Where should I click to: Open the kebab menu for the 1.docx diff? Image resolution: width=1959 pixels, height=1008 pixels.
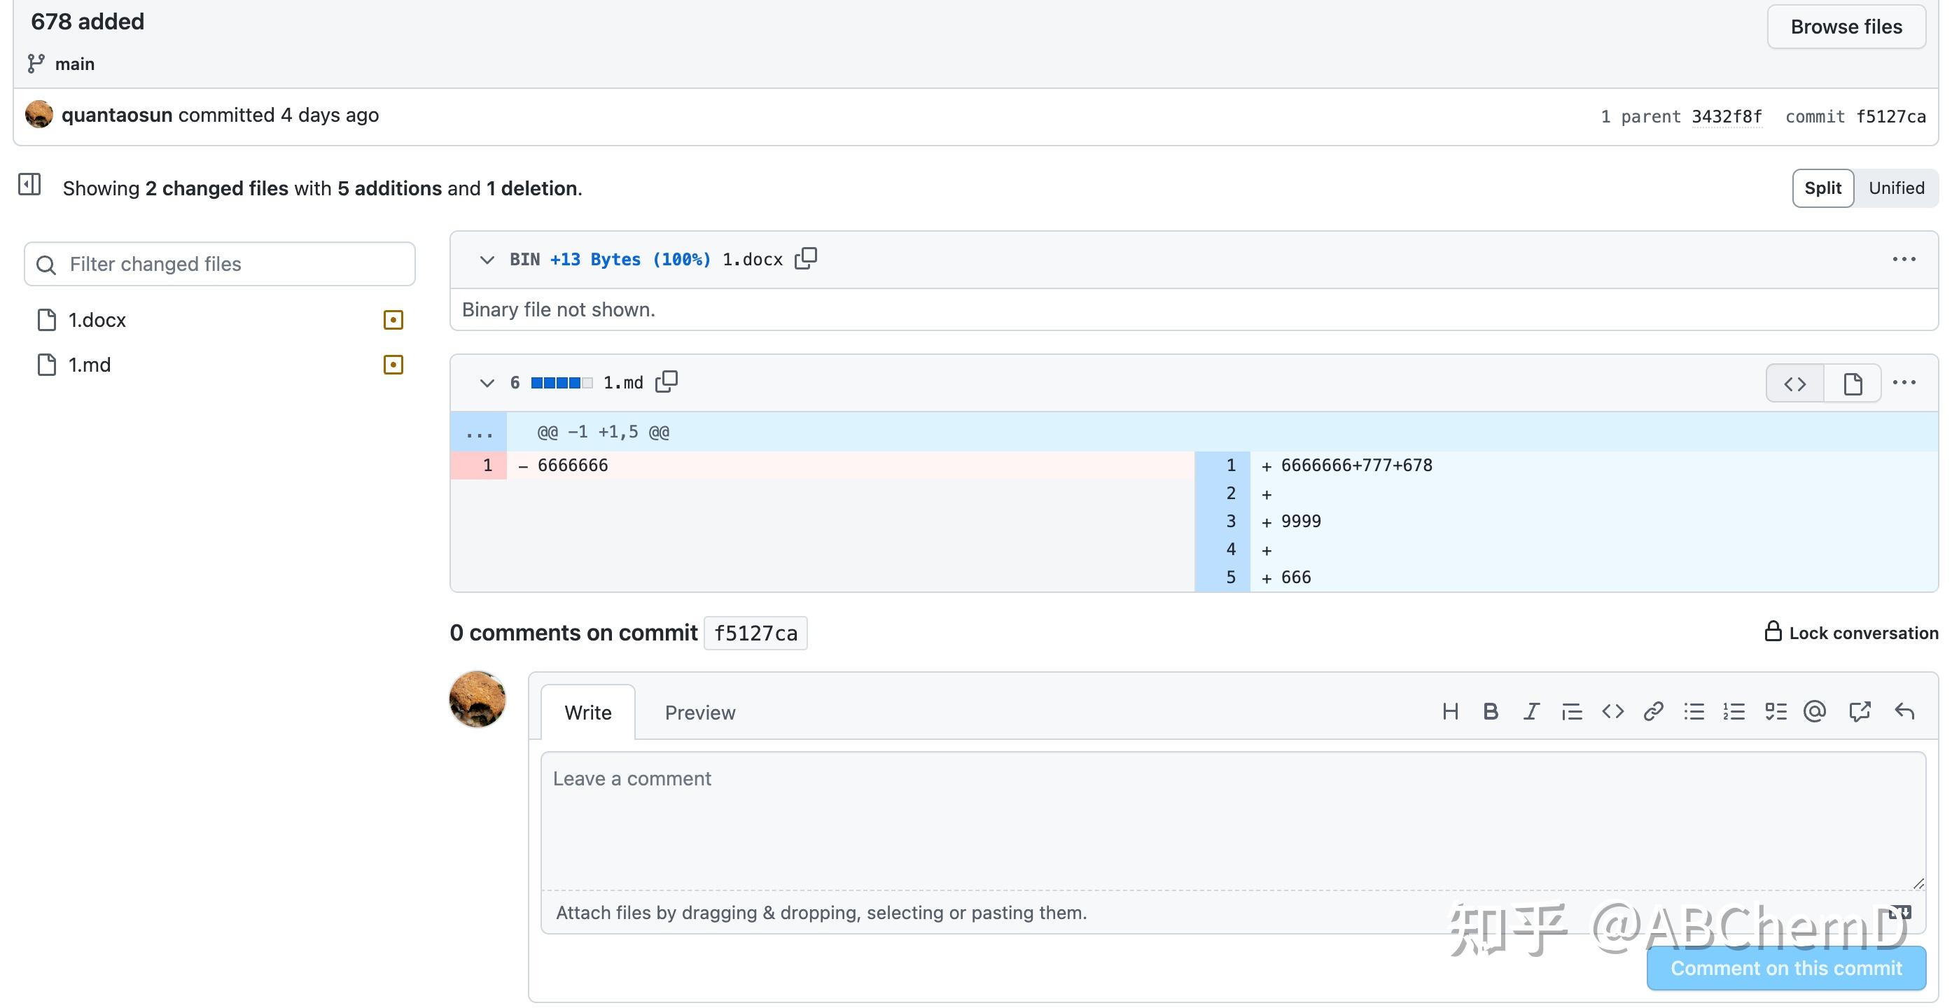[1904, 259]
